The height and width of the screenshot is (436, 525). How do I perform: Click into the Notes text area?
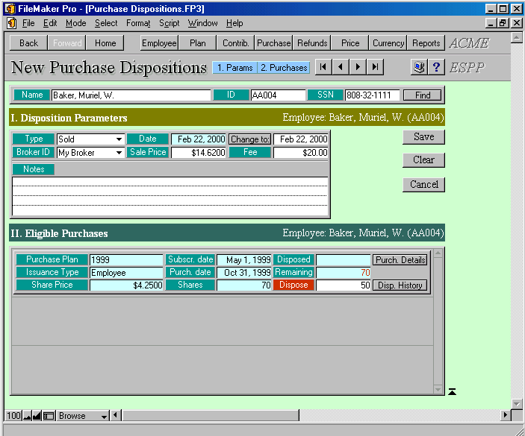tap(170, 196)
